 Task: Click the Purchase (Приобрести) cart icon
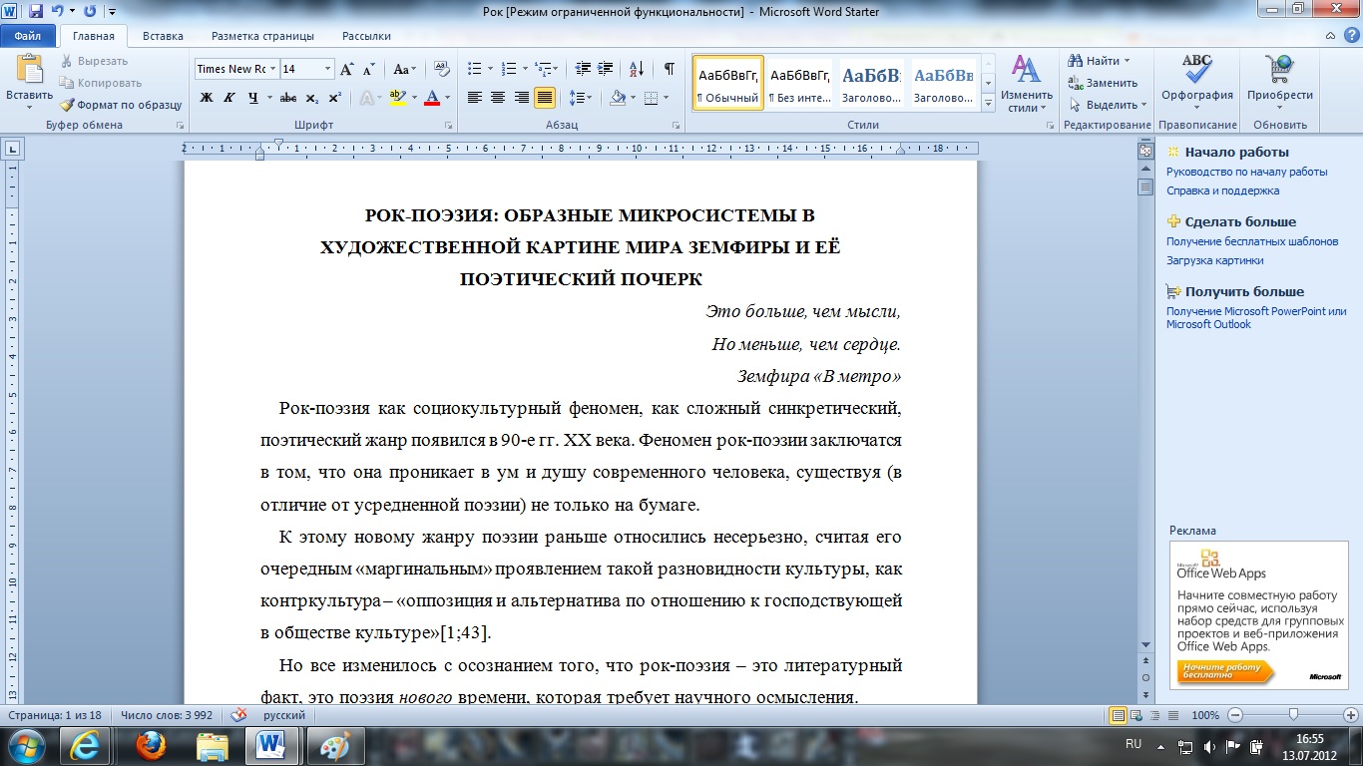coord(1279,71)
